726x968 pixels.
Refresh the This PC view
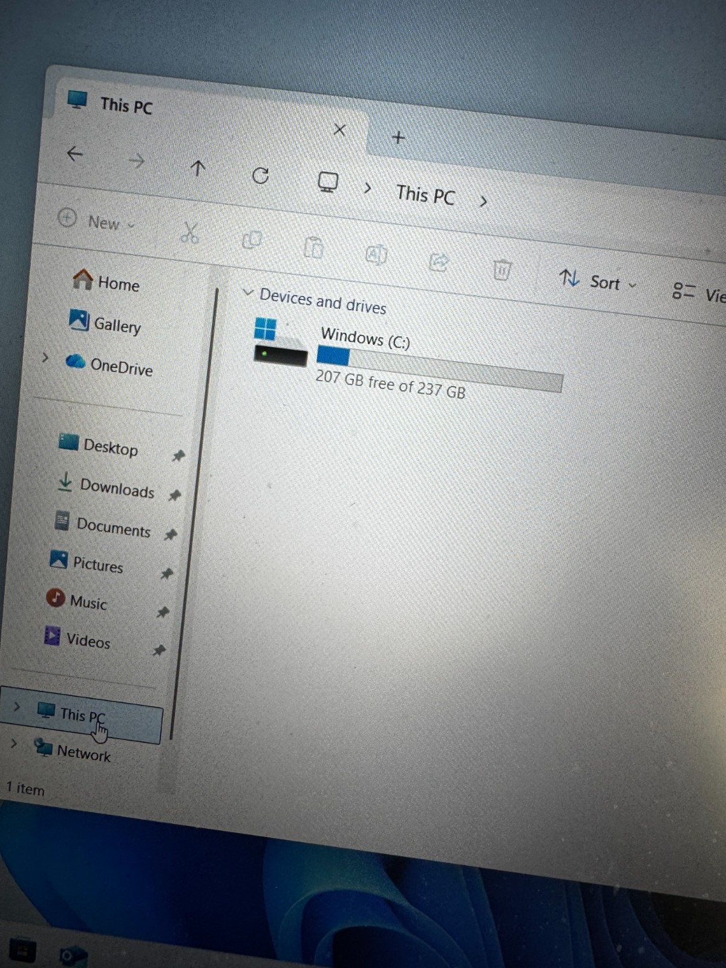coord(260,175)
